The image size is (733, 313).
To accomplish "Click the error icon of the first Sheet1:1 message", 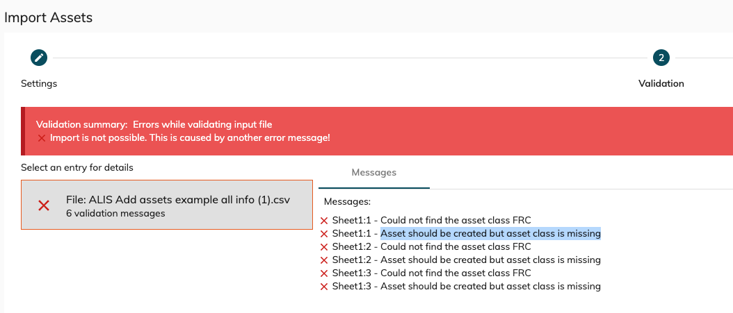I will [324, 221].
